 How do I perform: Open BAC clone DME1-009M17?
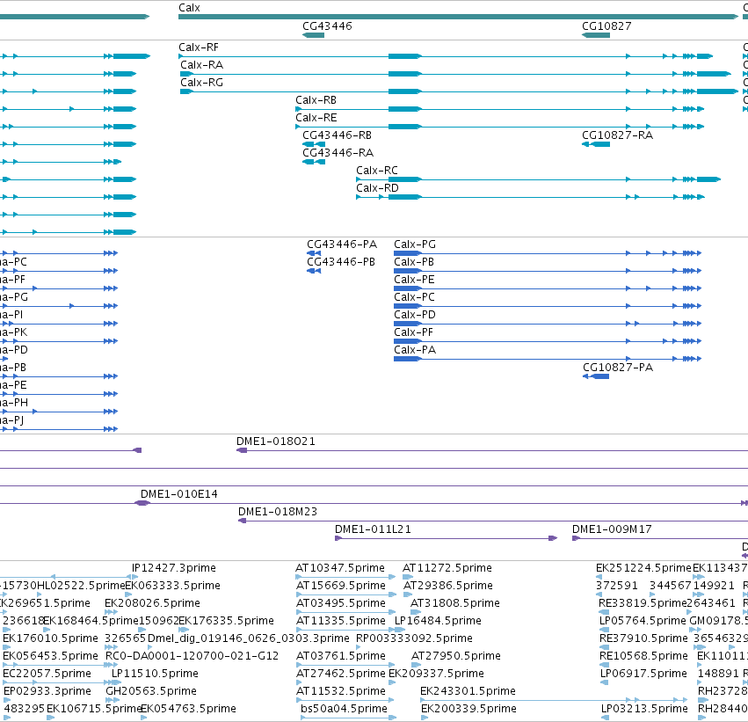coord(660,539)
